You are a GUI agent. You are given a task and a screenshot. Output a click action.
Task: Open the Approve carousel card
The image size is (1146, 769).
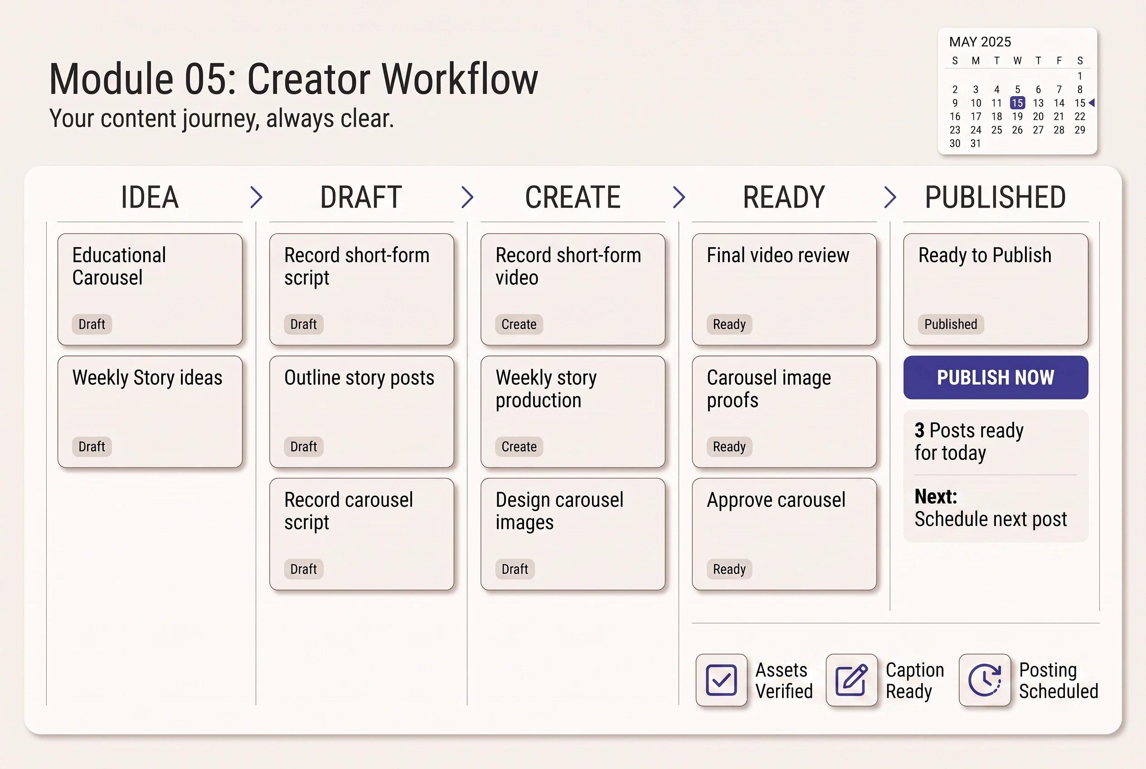(x=784, y=534)
